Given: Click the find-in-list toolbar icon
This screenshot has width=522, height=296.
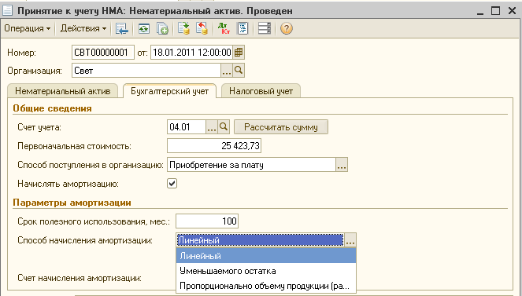Looking at the screenshot, I should coord(122,28).
